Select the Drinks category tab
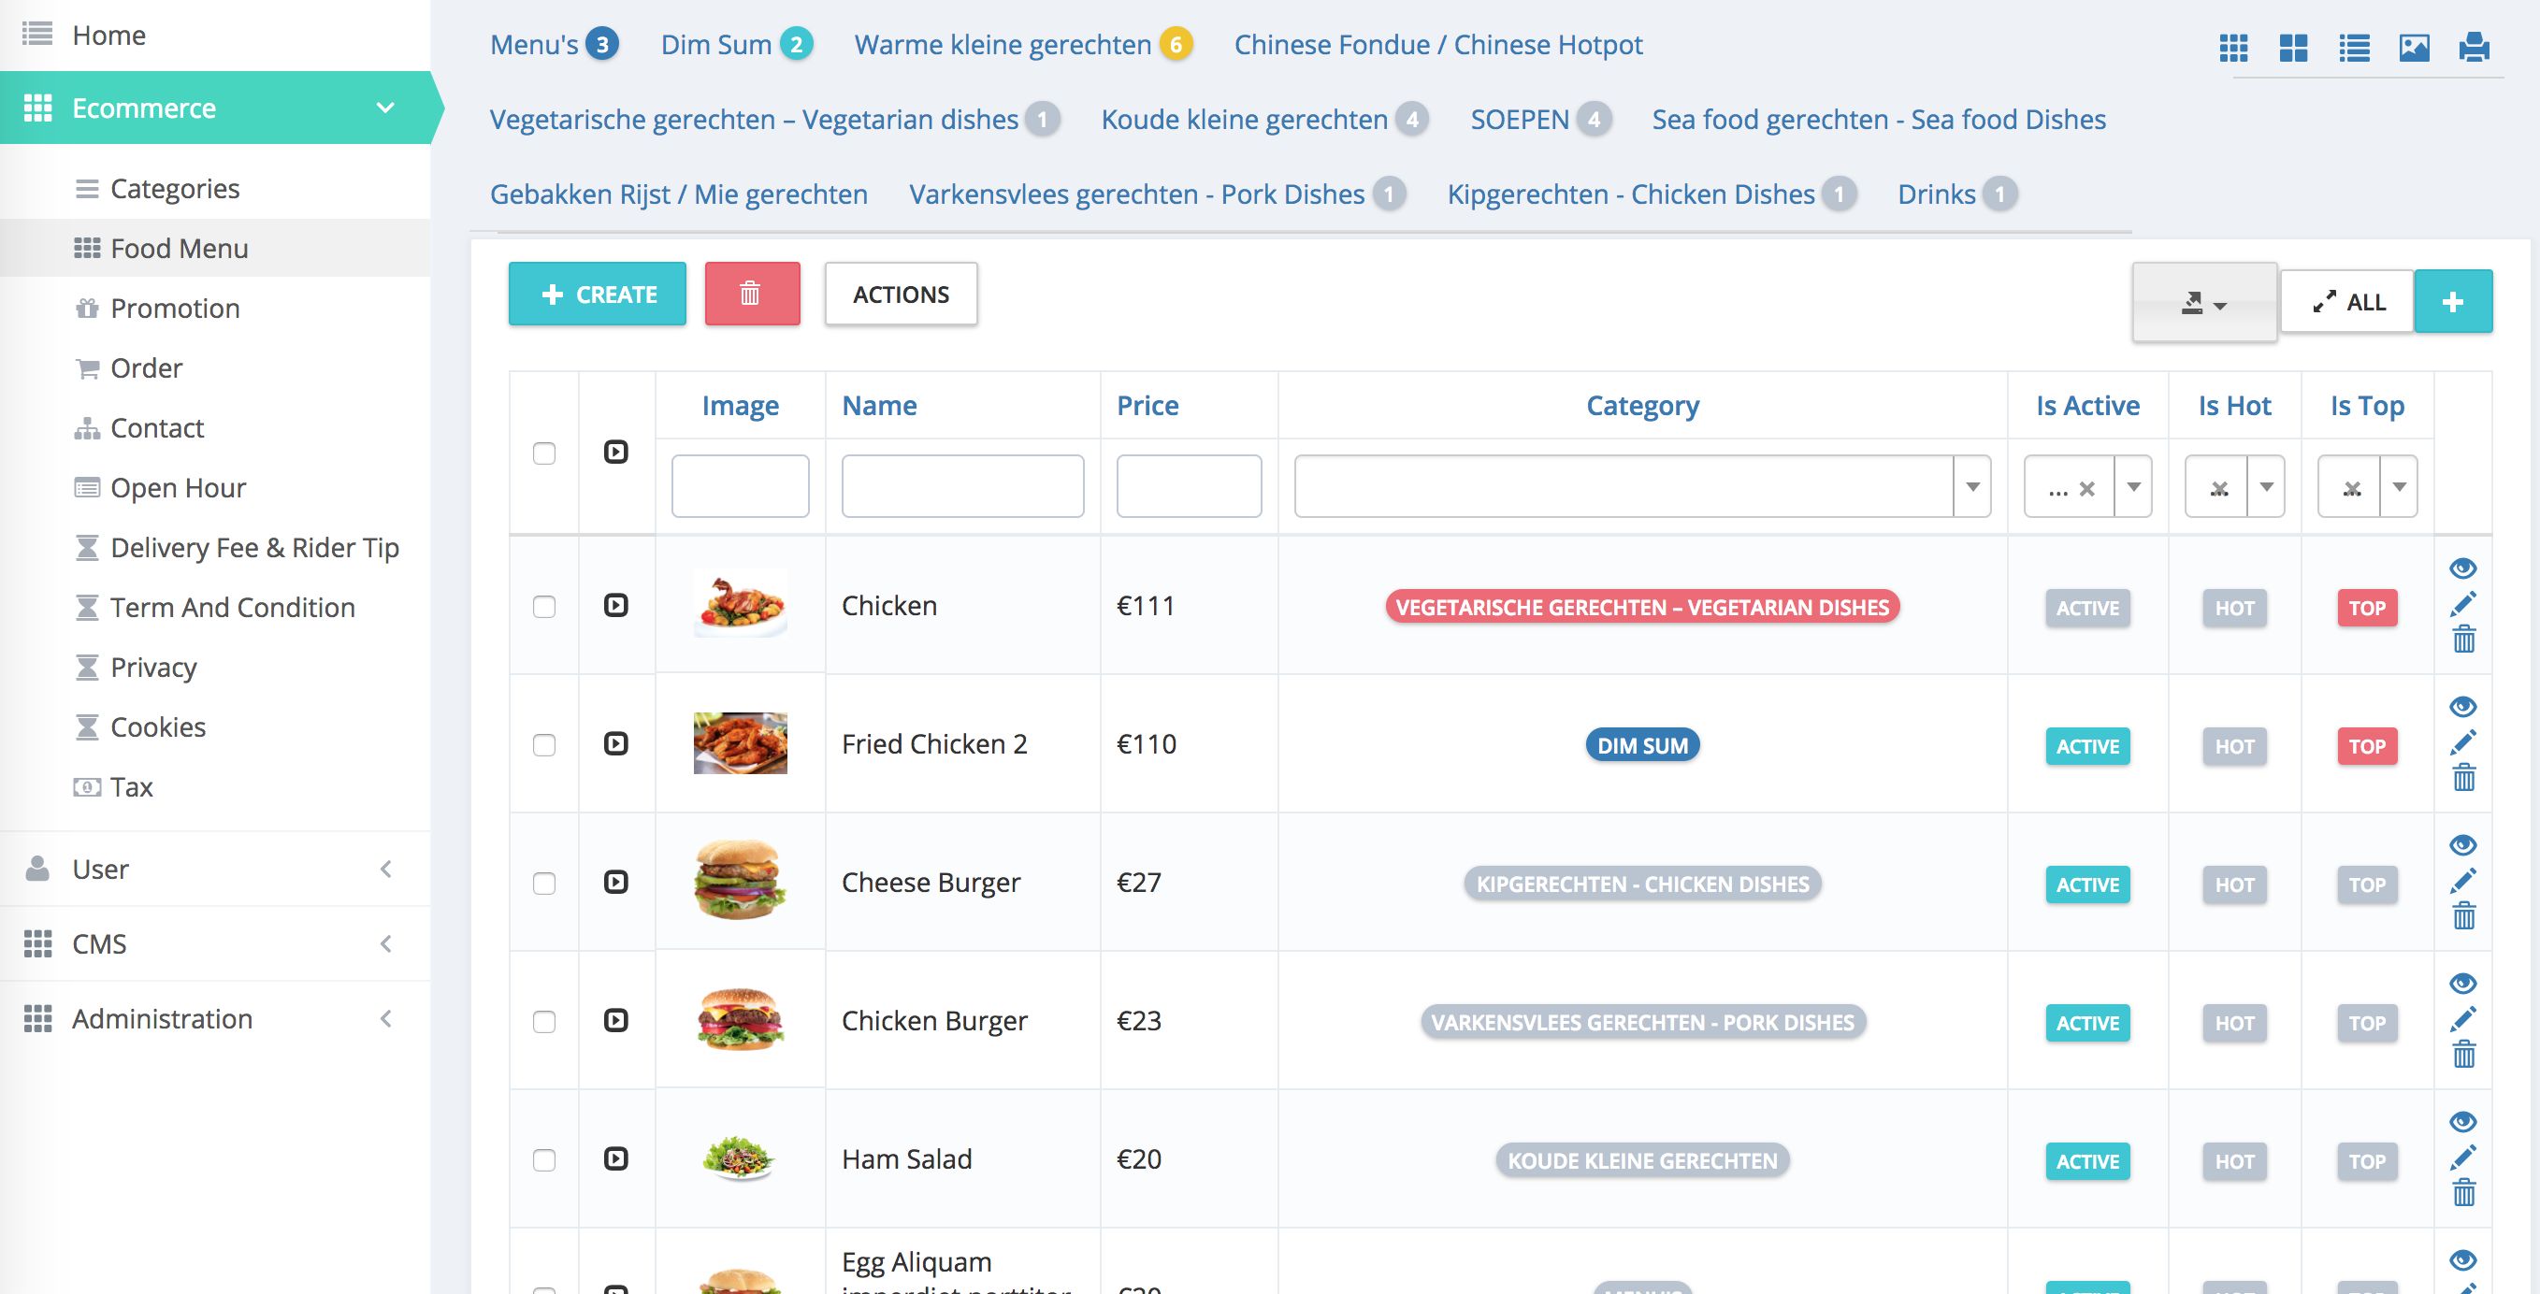2540x1294 pixels. [1957, 194]
